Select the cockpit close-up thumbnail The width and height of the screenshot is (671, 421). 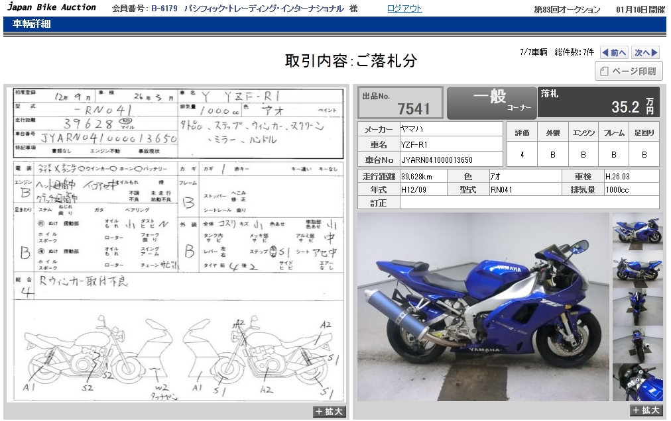[x=638, y=382]
